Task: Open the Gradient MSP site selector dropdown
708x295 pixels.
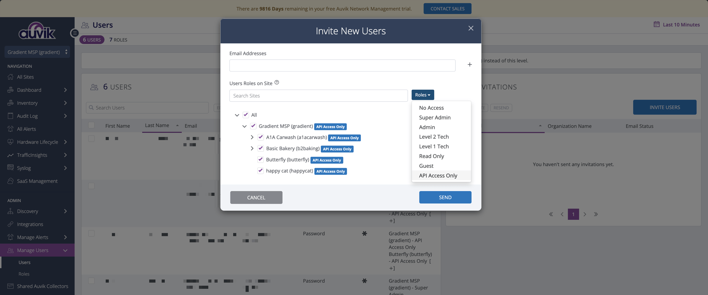Action: (x=37, y=52)
